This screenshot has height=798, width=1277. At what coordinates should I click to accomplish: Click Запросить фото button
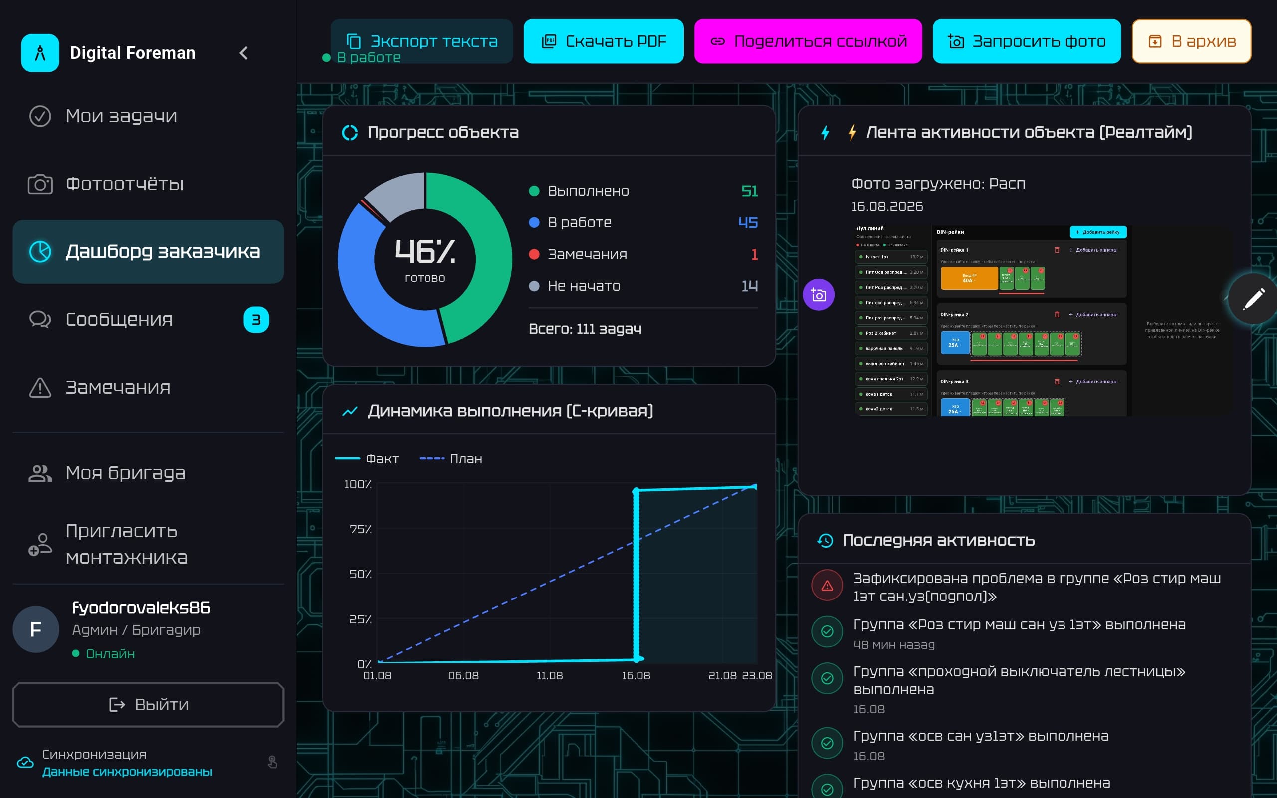pos(1027,41)
